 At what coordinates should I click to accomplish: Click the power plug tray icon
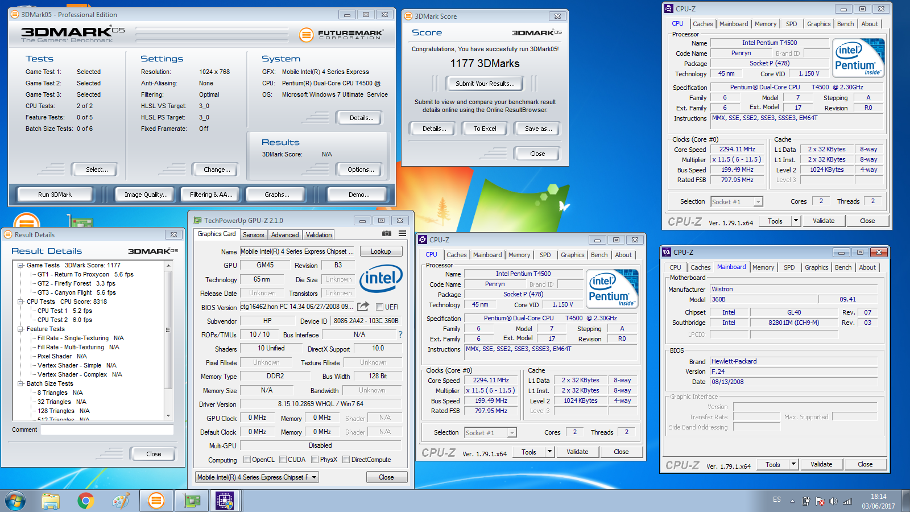pos(806,501)
